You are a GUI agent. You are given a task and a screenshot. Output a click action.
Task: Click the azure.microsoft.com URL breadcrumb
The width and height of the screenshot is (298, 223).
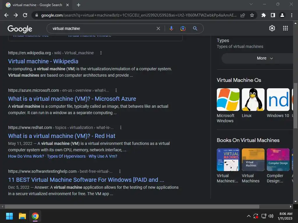coord(58,90)
